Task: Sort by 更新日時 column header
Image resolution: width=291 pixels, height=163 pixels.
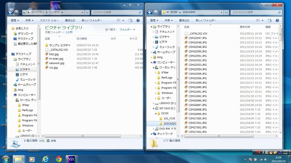Action: (245, 27)
